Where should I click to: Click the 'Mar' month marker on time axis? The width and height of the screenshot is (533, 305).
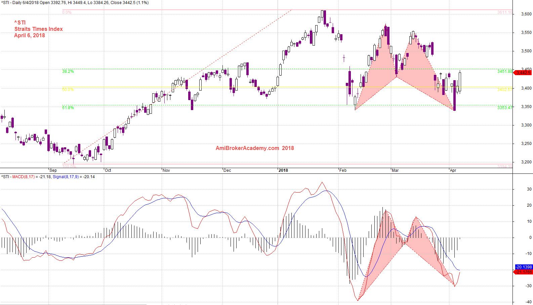click(395, 170)
